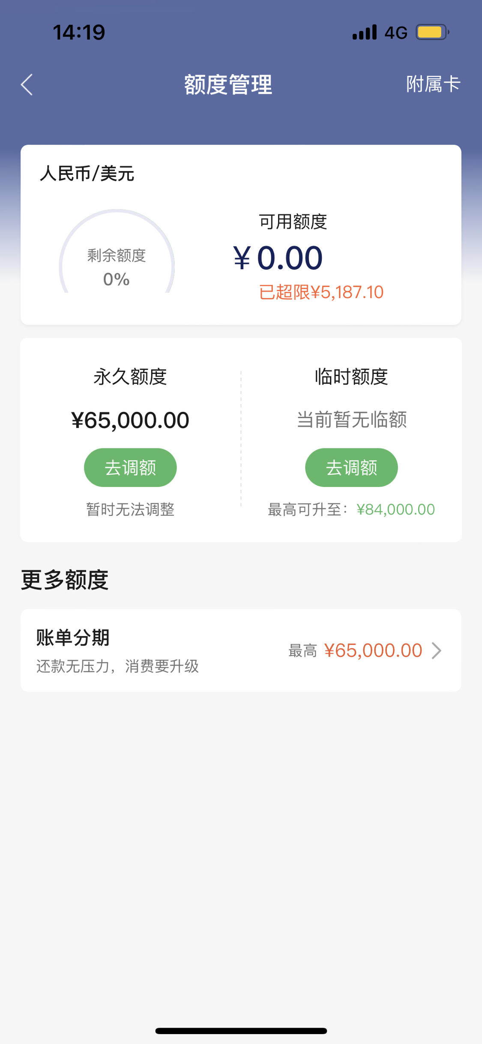The image size is (482, 1044).
Task: Tap the back arrow icon
Action: pos(27,84)
